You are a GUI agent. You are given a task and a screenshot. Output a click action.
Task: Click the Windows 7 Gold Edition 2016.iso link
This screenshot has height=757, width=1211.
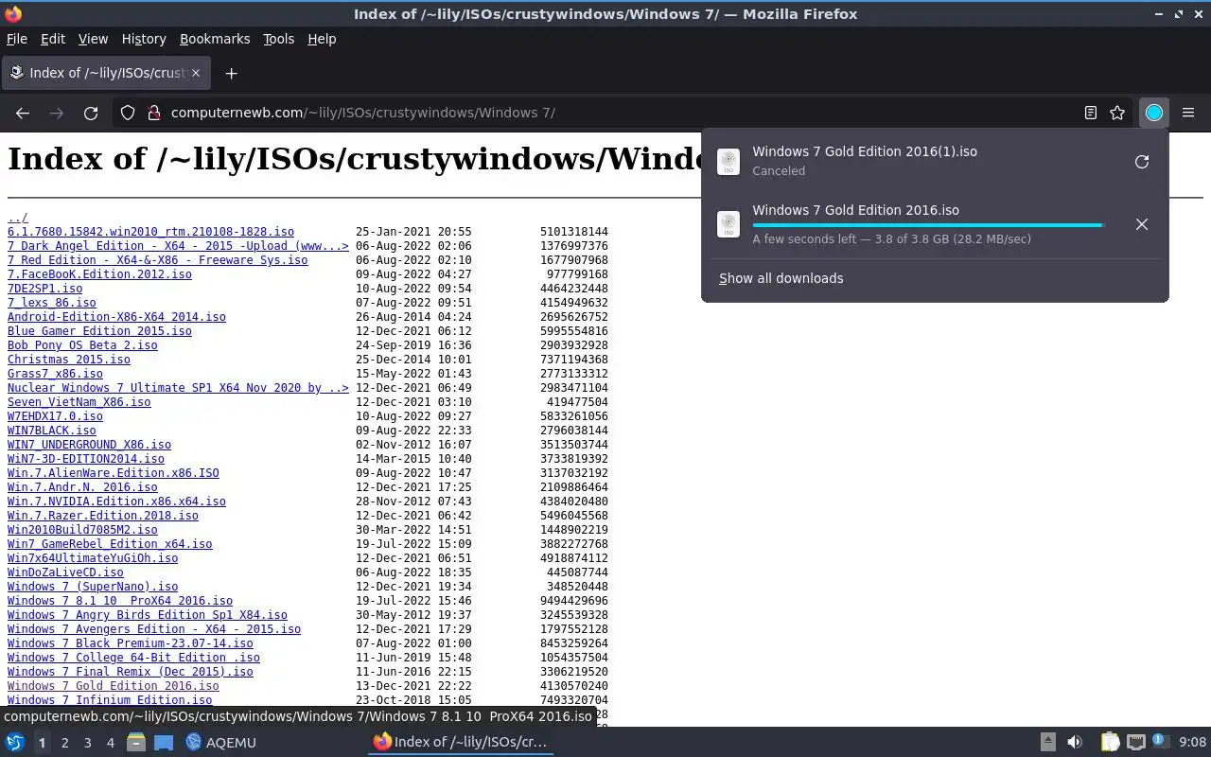tap(114, 686)
